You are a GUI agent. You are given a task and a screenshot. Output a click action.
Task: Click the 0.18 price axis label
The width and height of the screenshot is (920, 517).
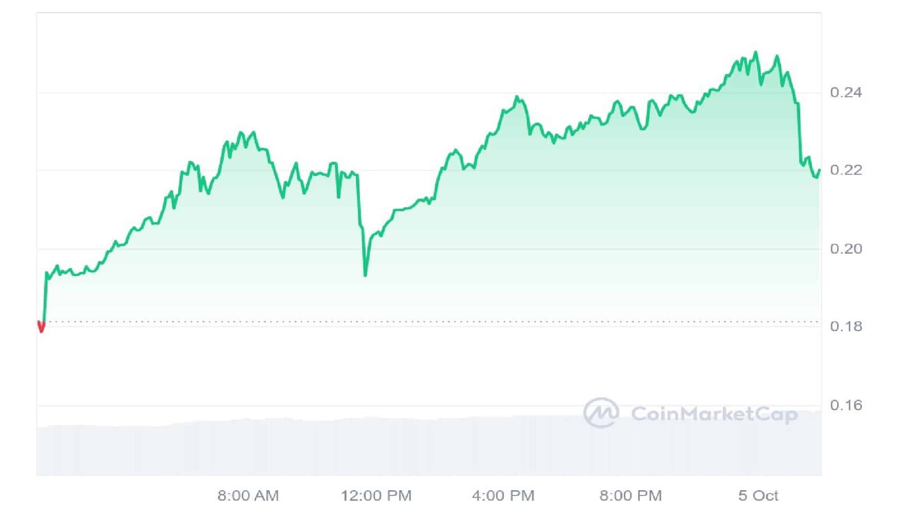[x=846, y=326]
